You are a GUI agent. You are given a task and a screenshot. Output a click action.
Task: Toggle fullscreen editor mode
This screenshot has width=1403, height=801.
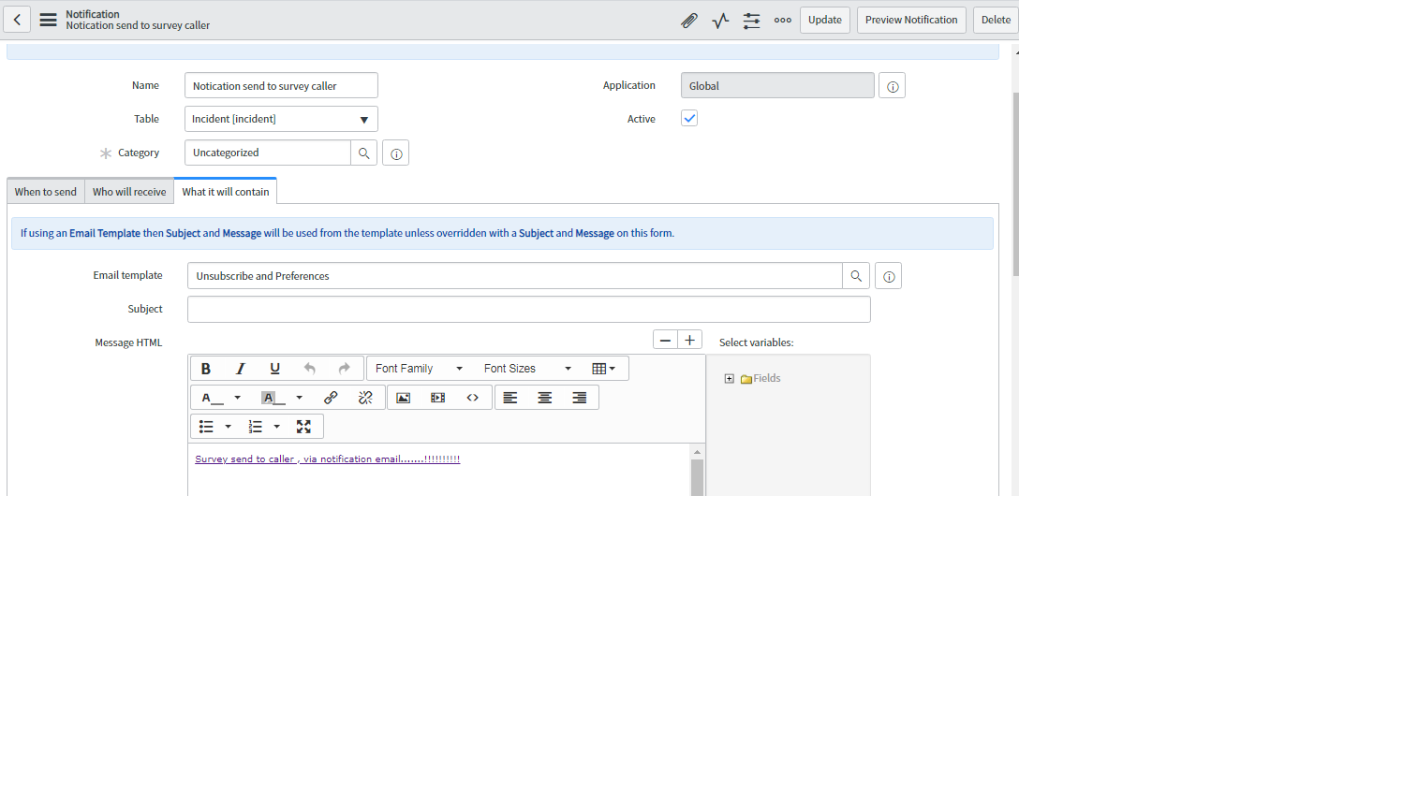click(x=303, y=427)
